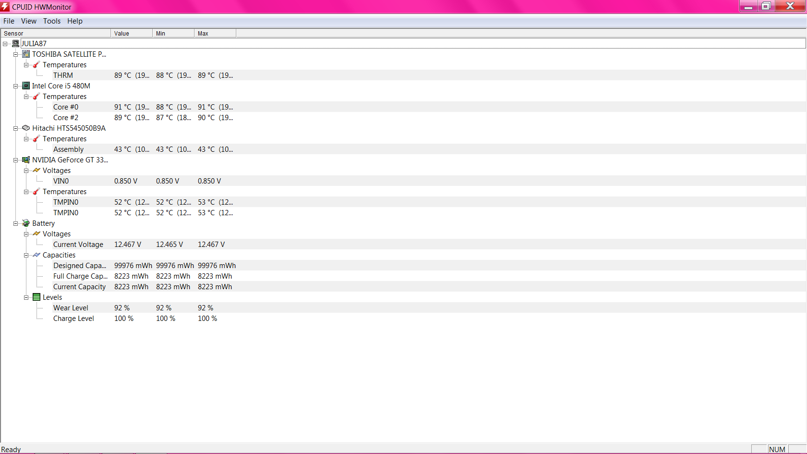807x454 pixels.
Task: Collapse the NVIDIA GeForce GT node
Action: click(15, 160)
